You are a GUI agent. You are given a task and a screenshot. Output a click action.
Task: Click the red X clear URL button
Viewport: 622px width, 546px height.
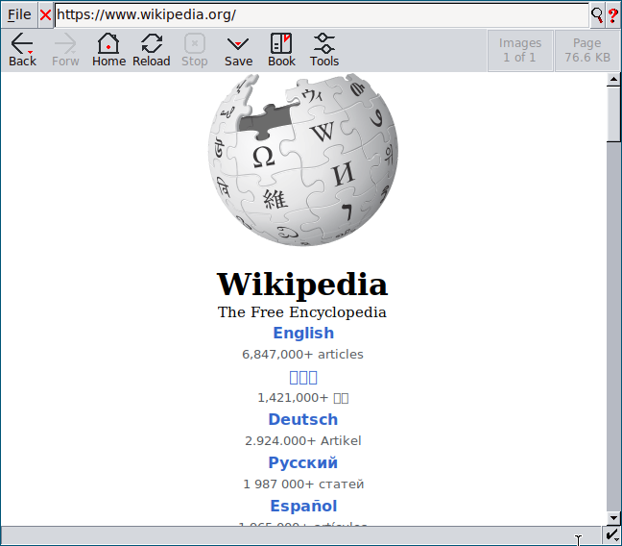46,15
